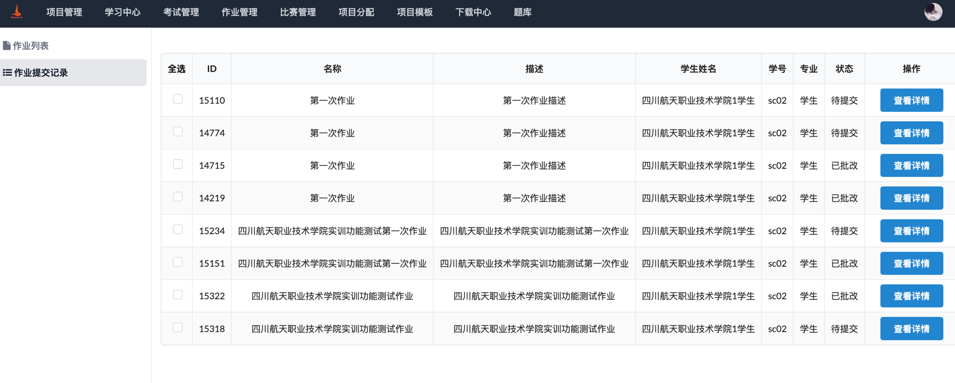Image resolution: width=955 pixels, height=383 pixels.
Task: Click 查看详情 for ID 14219
Action: click(x=911, y=198)
